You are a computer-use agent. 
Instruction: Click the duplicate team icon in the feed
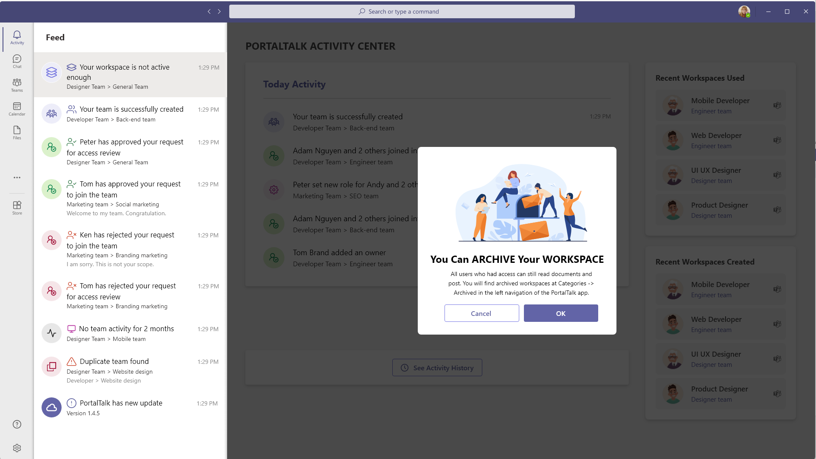pos(51,366)
